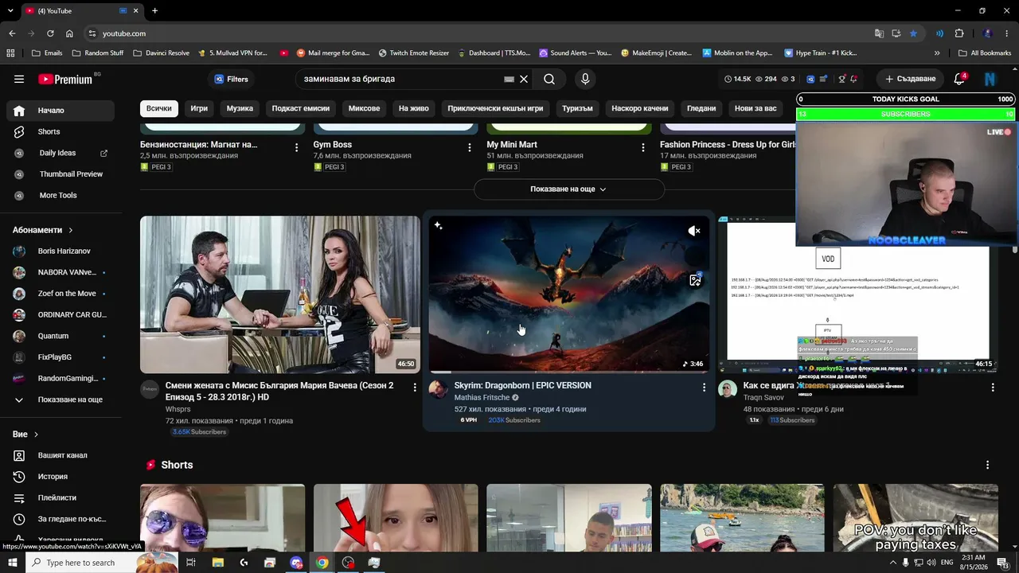This screenshot has width=1019, height=573.
Task: Open options for Skyrim Dragonborn video
Action: click(704, 387)
